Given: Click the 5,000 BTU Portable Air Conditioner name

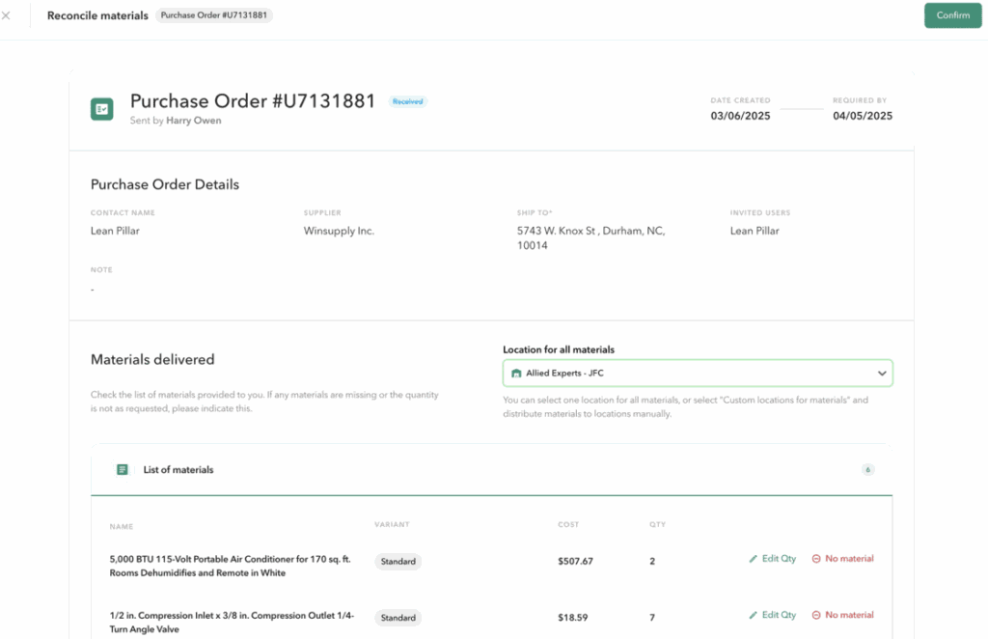Looking at the screenshot, I should click(230, 566).
